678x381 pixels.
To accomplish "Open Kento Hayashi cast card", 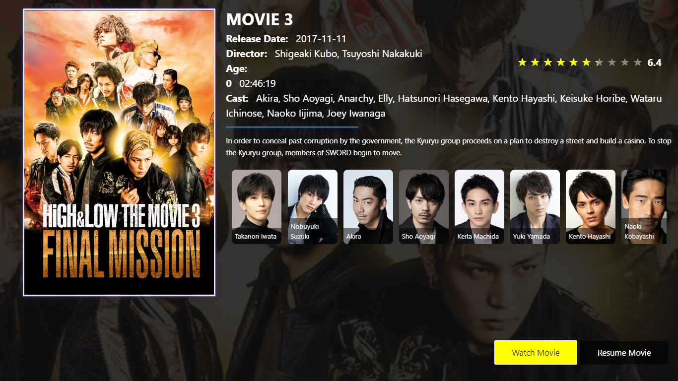I will 591,207.
